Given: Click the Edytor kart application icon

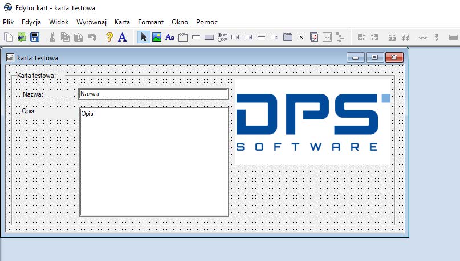Looking at the screenshot, I should pos(8,7).
